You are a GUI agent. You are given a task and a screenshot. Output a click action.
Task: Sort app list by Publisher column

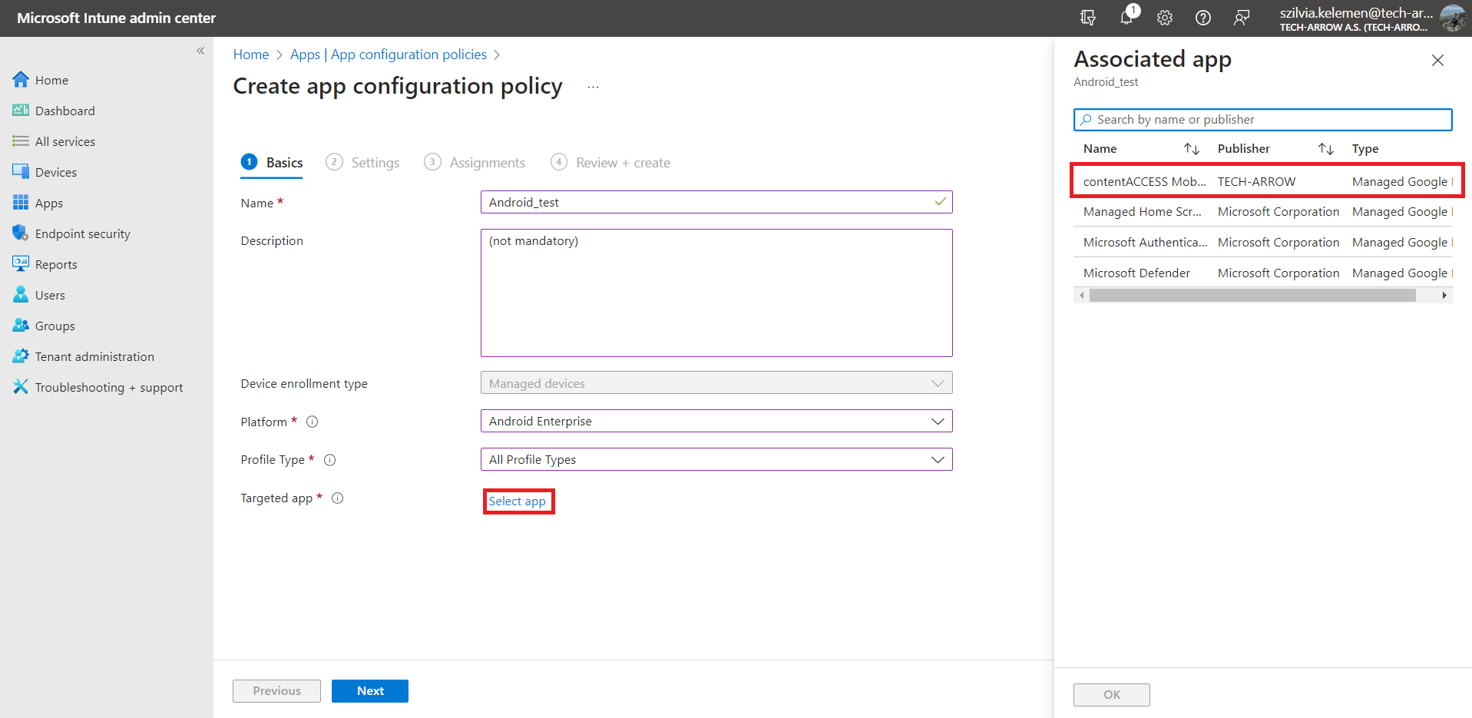click(1325, 149)
